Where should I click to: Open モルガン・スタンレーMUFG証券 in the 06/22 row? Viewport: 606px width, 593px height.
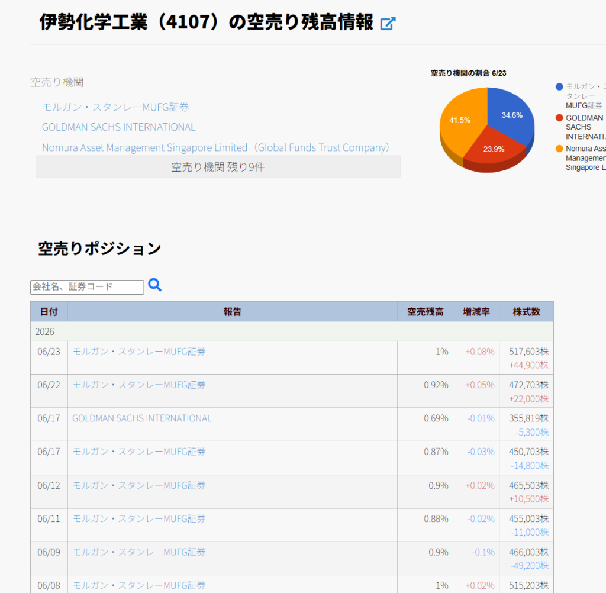point(139,385)
